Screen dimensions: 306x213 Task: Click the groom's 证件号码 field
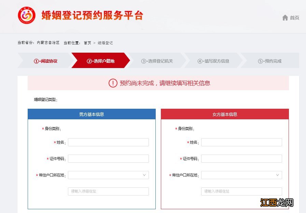pos(108,158)
